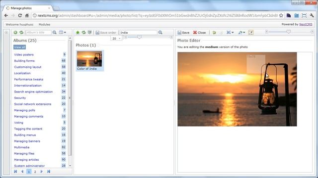The height and width of the screenshot is (178, 318).
Task: Open the Video posters album
Action: coord(24,54)
